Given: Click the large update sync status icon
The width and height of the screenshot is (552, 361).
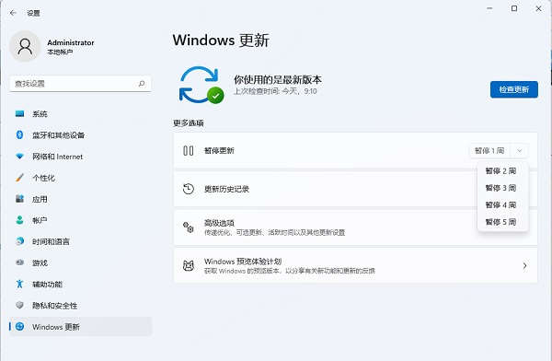Looking at the screenshot, I should [x=201, y=85].
